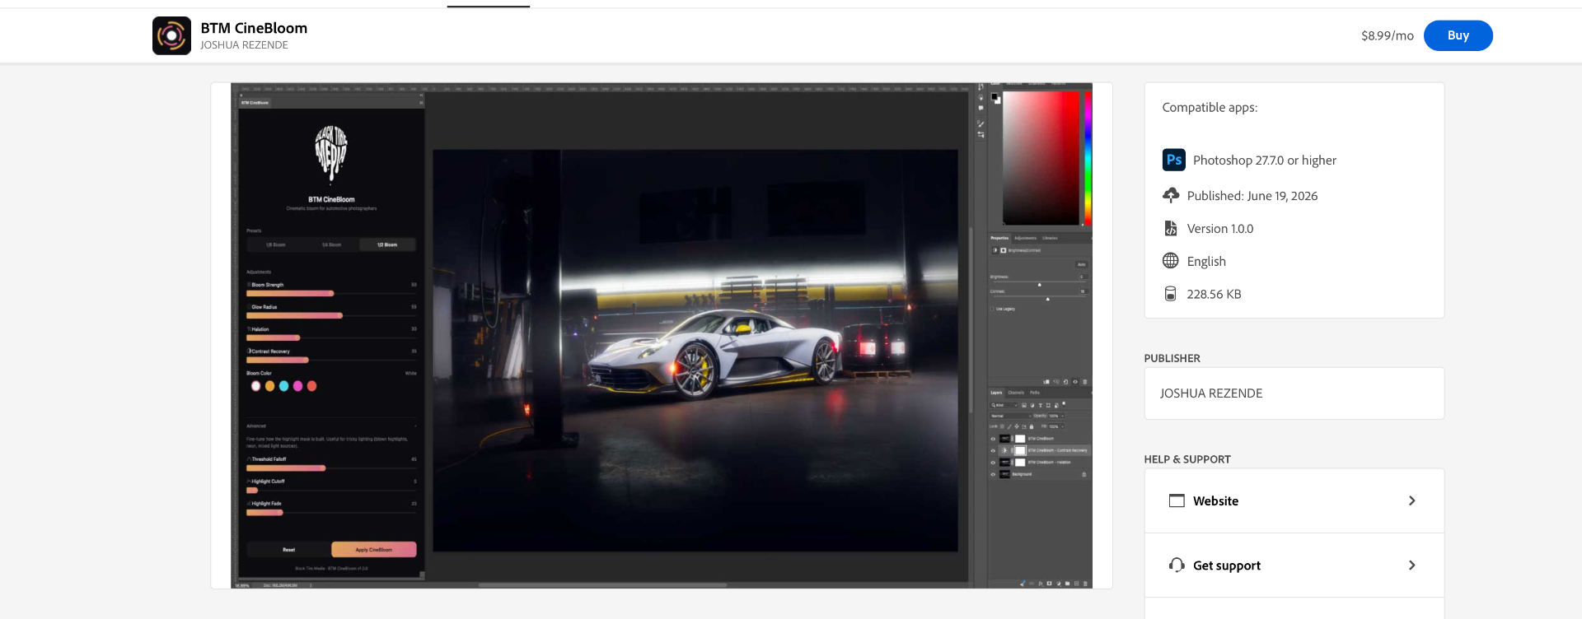Click 'Version 1.0.0' text
This screenshot has width=1582, height=619.
coord(1219,229)
